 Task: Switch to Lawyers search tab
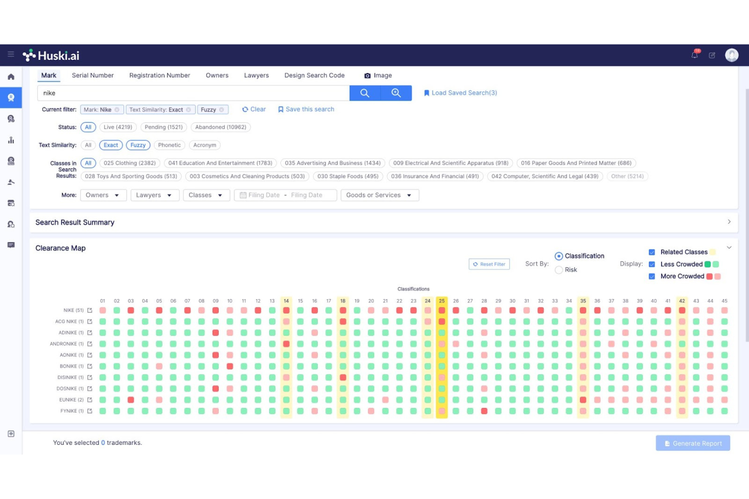[257, 75]
